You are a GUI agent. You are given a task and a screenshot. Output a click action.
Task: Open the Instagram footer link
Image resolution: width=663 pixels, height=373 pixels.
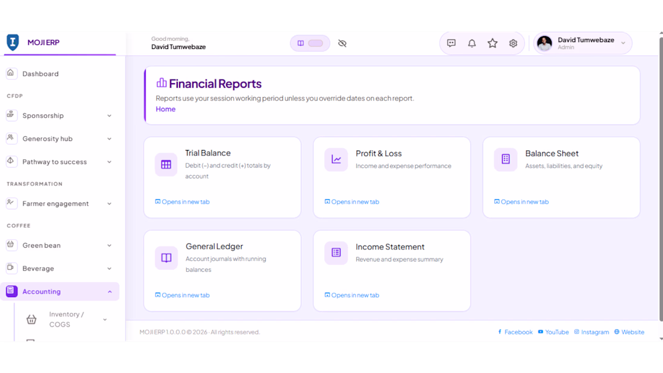[591, 332]
